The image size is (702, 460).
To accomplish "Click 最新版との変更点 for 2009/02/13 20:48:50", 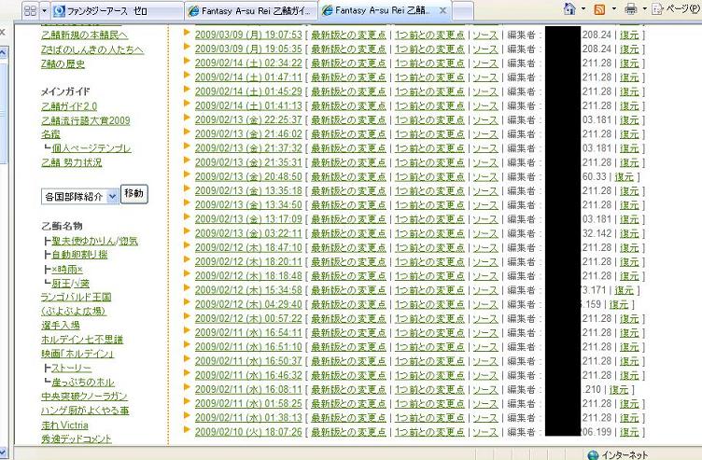I will point(348,176).
